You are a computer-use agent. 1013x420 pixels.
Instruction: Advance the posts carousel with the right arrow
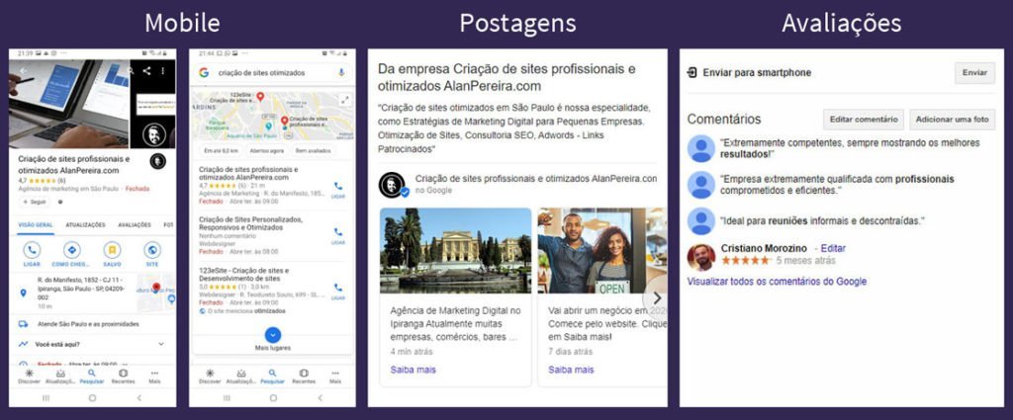pos(657,298)
